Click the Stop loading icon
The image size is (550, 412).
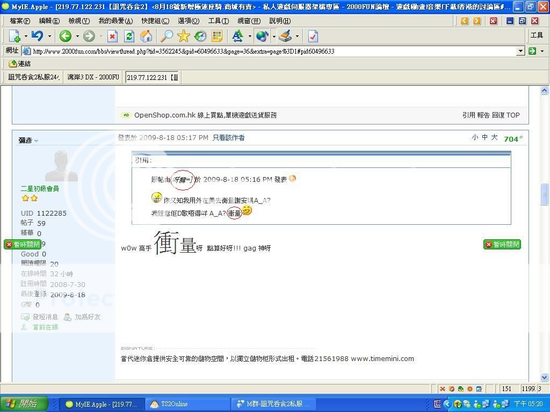click(x=112, y=36)
